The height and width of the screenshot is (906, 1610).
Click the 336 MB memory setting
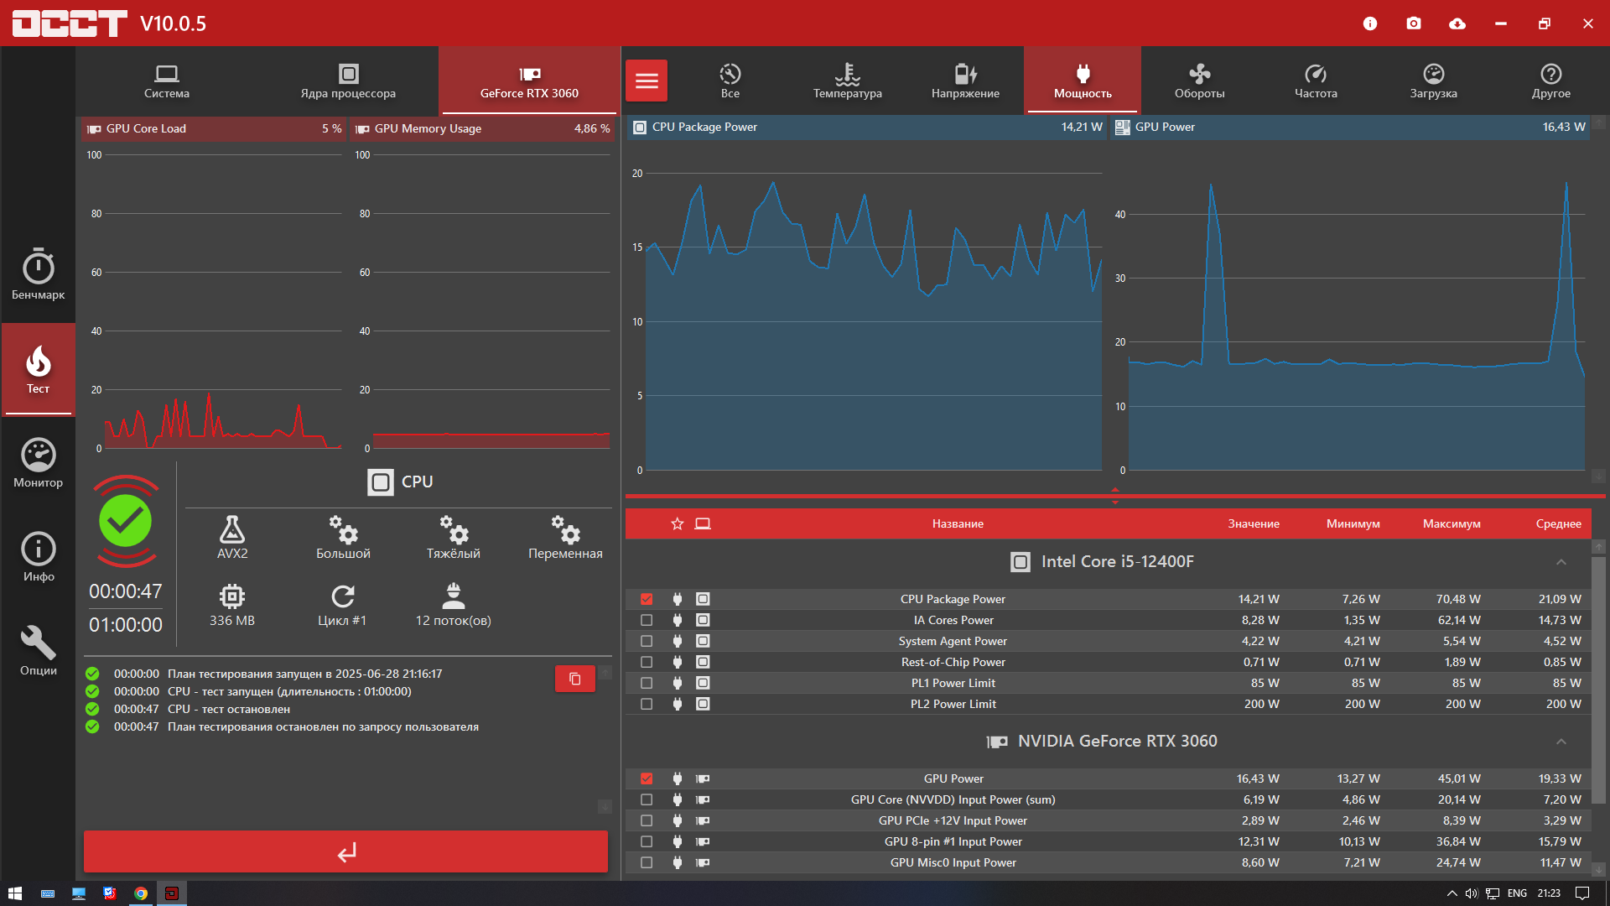(x=232, y=606)
